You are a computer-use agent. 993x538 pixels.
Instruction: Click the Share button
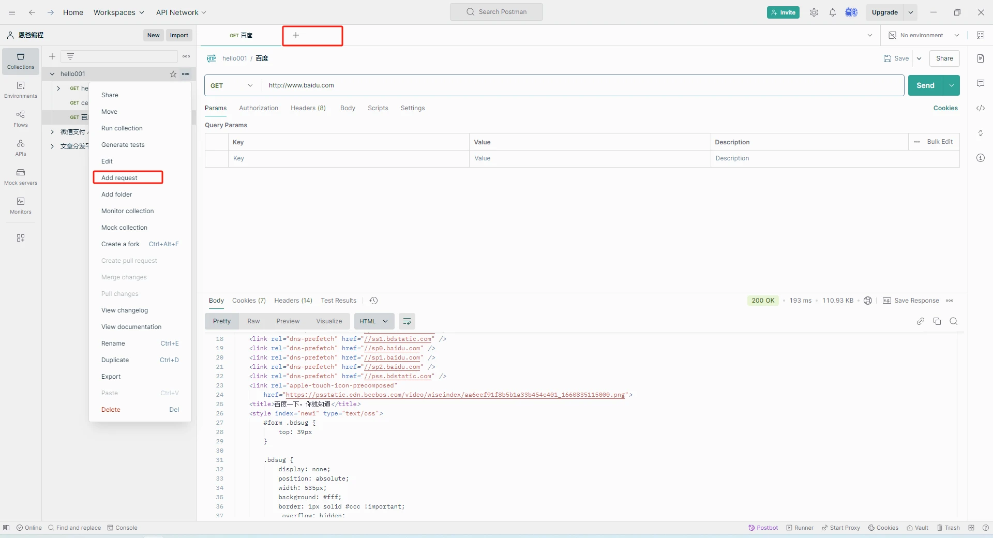944,58
